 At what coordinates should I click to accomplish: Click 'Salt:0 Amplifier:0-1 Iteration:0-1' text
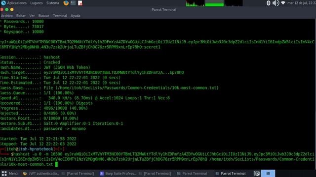click(x=83, y=123)
